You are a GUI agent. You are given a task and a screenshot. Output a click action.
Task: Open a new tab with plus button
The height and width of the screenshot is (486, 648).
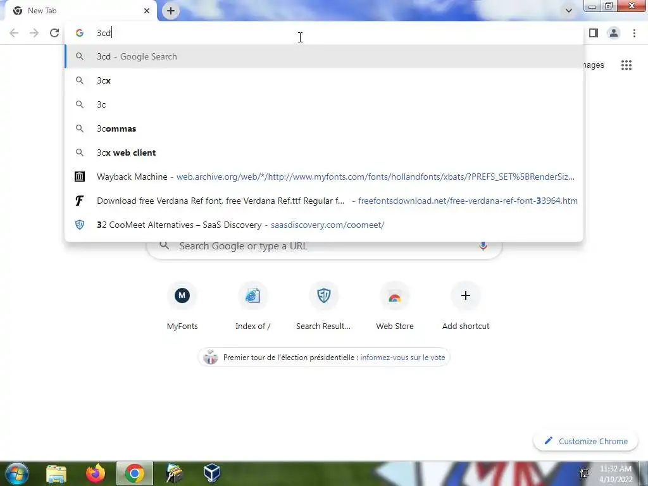pyautogui.click(x=171, y=11)
